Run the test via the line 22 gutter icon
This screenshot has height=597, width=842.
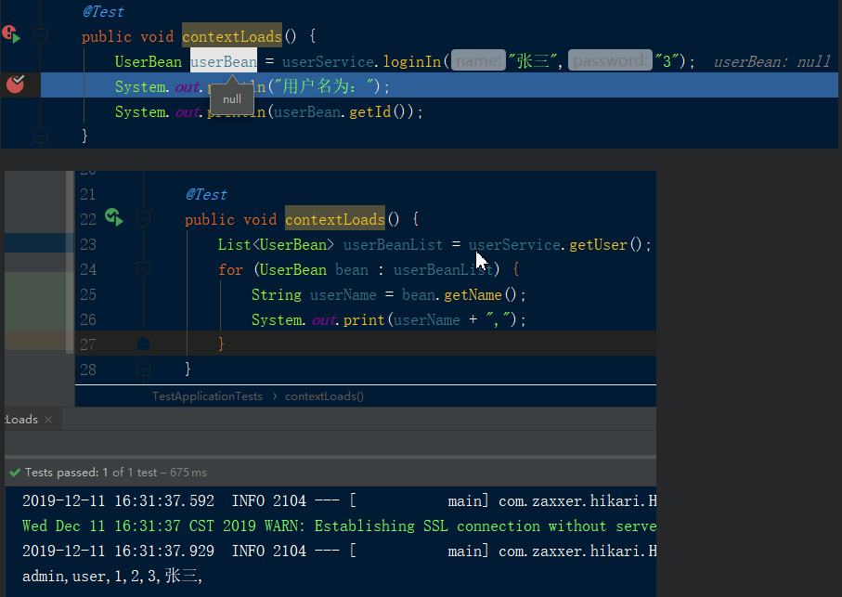tap(114, 217)
